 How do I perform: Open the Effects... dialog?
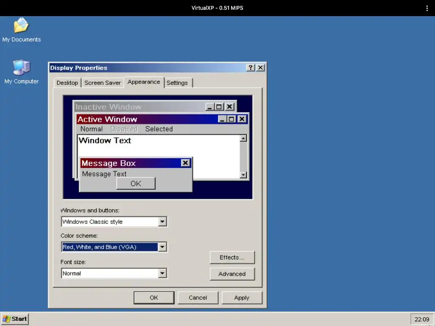[x=232, y=258]
